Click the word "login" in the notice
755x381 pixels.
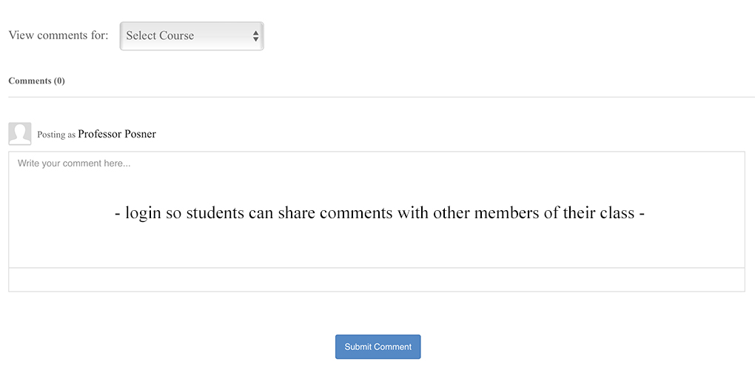tap(143, 213)
